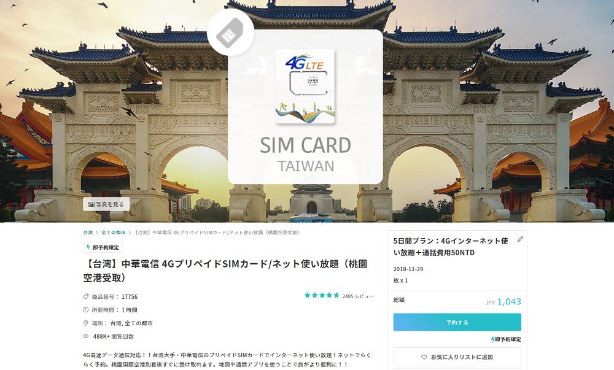Image resolution: width=614 pixels, height=370 pixels.
Task: Click the 5日間プラン plan title
Action: tap(451, 247)
